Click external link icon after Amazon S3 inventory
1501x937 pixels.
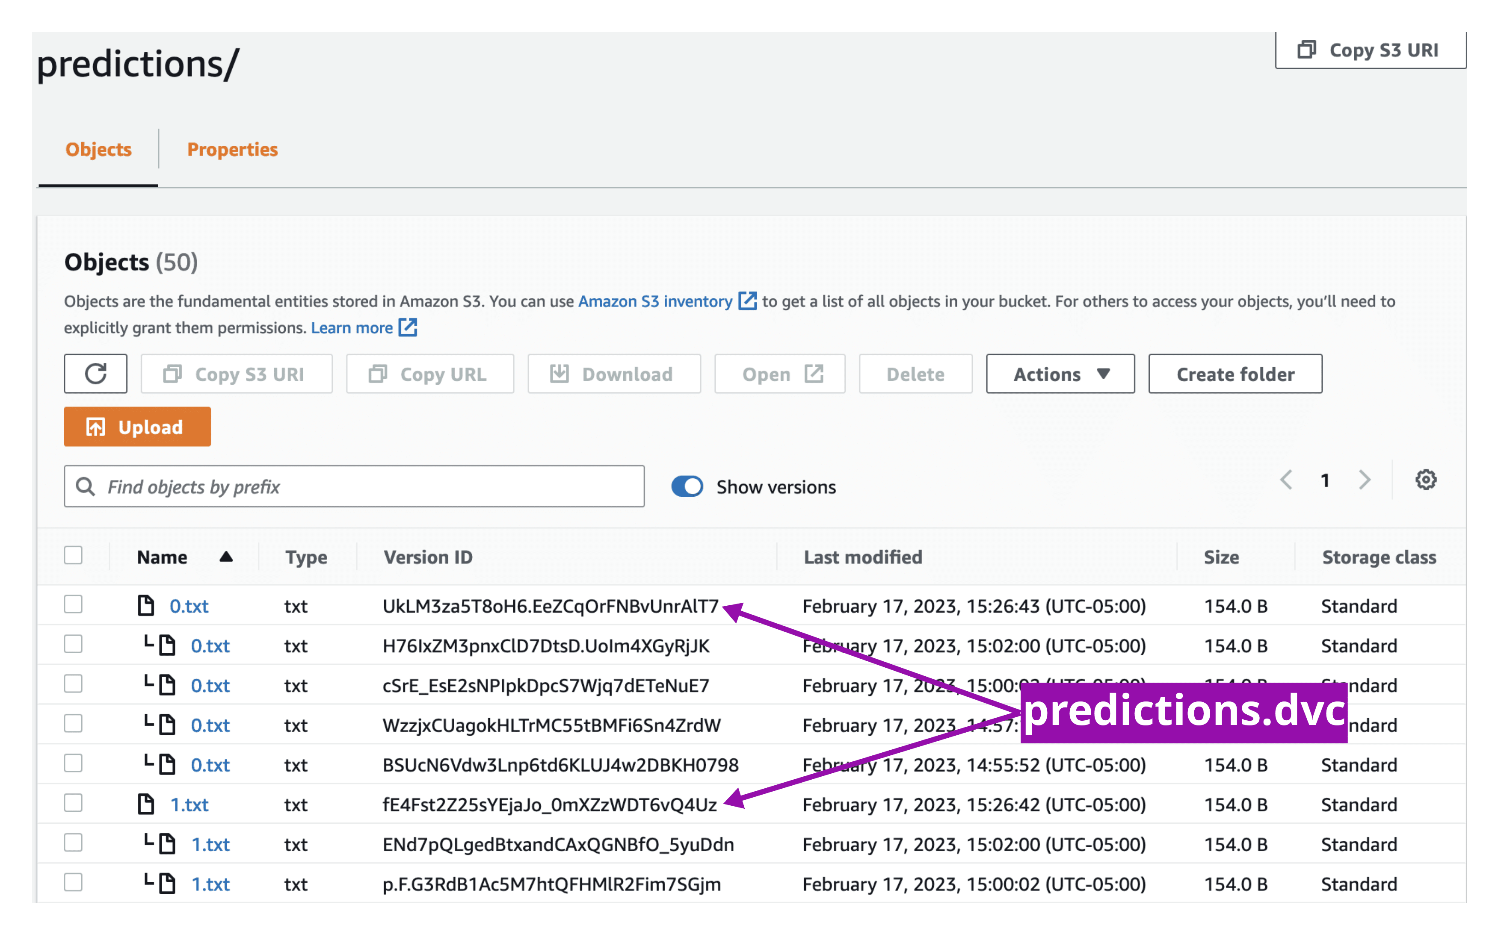pyautogui.click(x=747, y=301)
